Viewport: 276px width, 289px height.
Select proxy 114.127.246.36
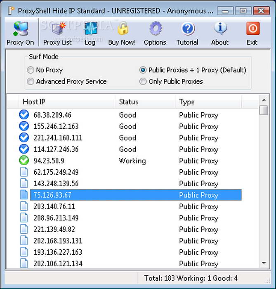(x=56, y=149)
